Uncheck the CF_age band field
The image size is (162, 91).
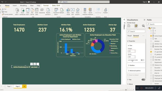151,52
